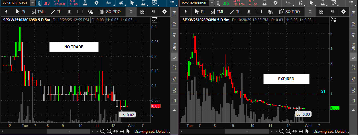
Task: Select the Trendline (TL) drawing tool in left chart
Action: tap(56, 12)
